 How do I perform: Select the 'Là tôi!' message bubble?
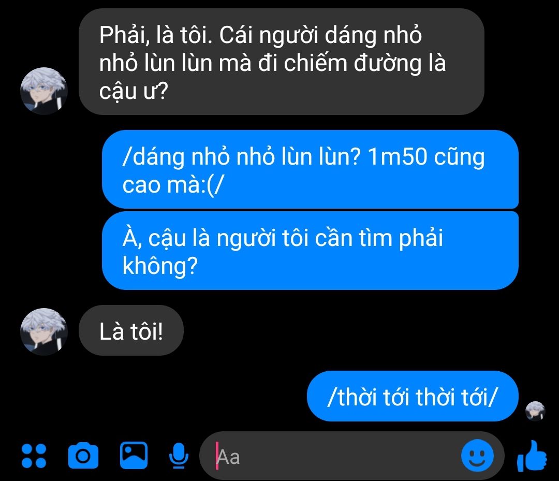(x=131, y=330)
